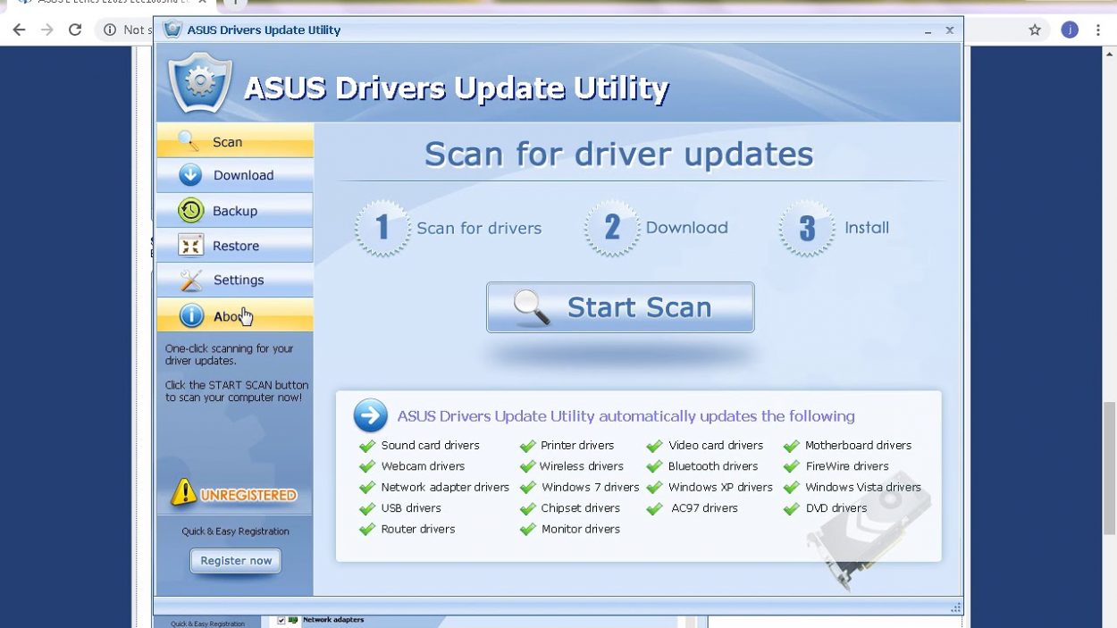Screen dimensions: 1117x628
Task: Click the UNREGISTERED warning label
Action: [248, 495]
